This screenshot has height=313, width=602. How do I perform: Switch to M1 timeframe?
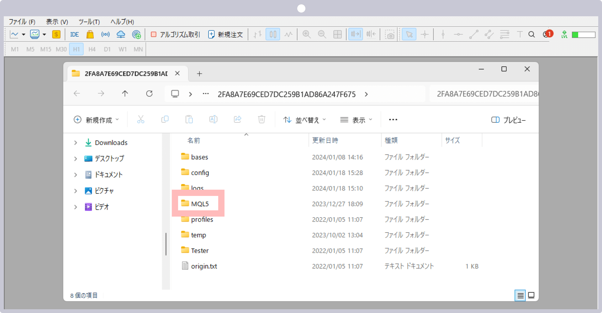(15, 49)
